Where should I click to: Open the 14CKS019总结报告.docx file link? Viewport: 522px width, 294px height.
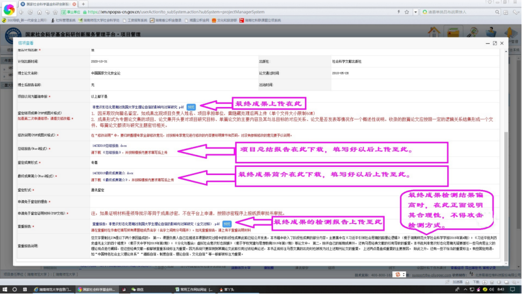click(110, 146)
